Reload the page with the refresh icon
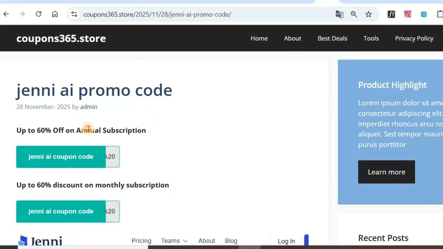 click(x=38, y=14)
